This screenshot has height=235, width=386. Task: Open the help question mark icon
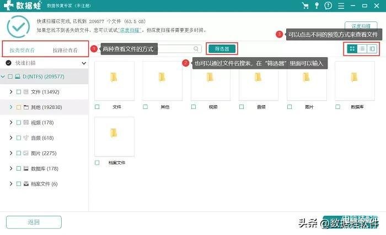pos(328,6)
